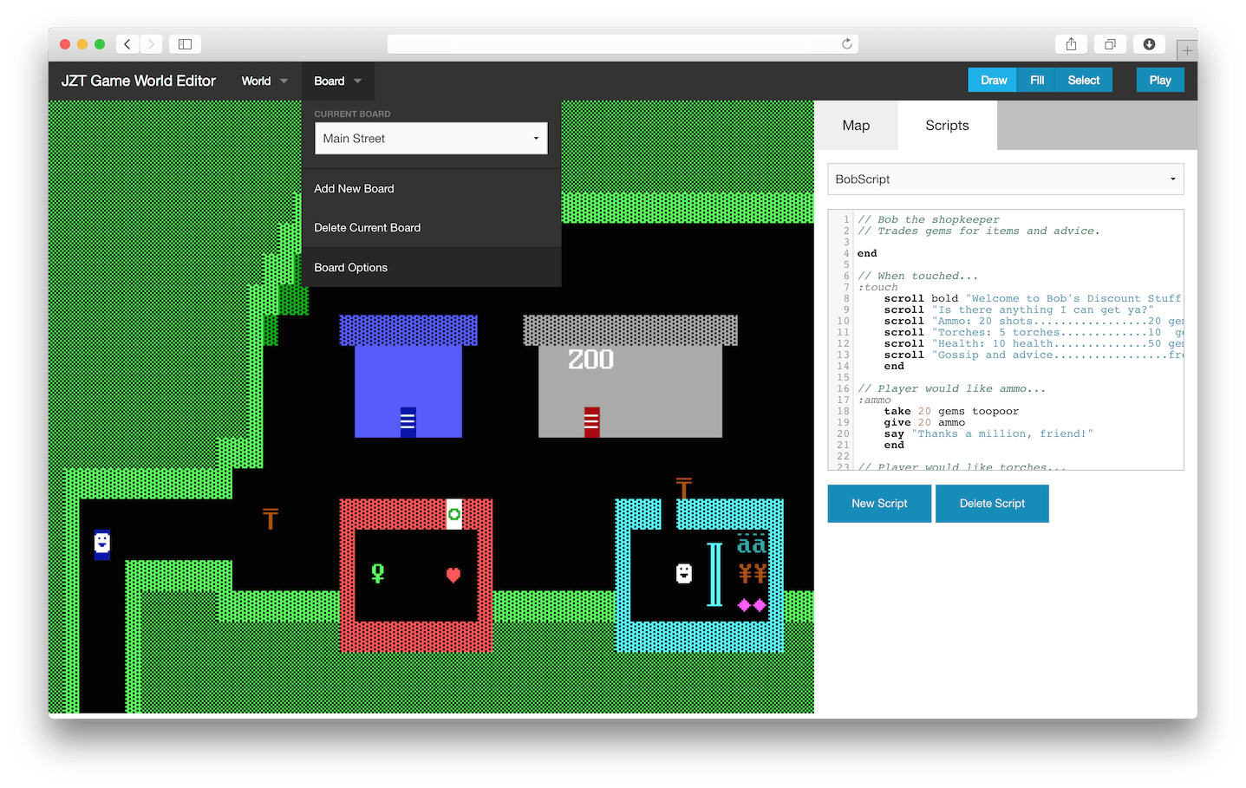Choose Delete Current Board
This screenshot has width=1246, height=788.
[x=431, y=228]
